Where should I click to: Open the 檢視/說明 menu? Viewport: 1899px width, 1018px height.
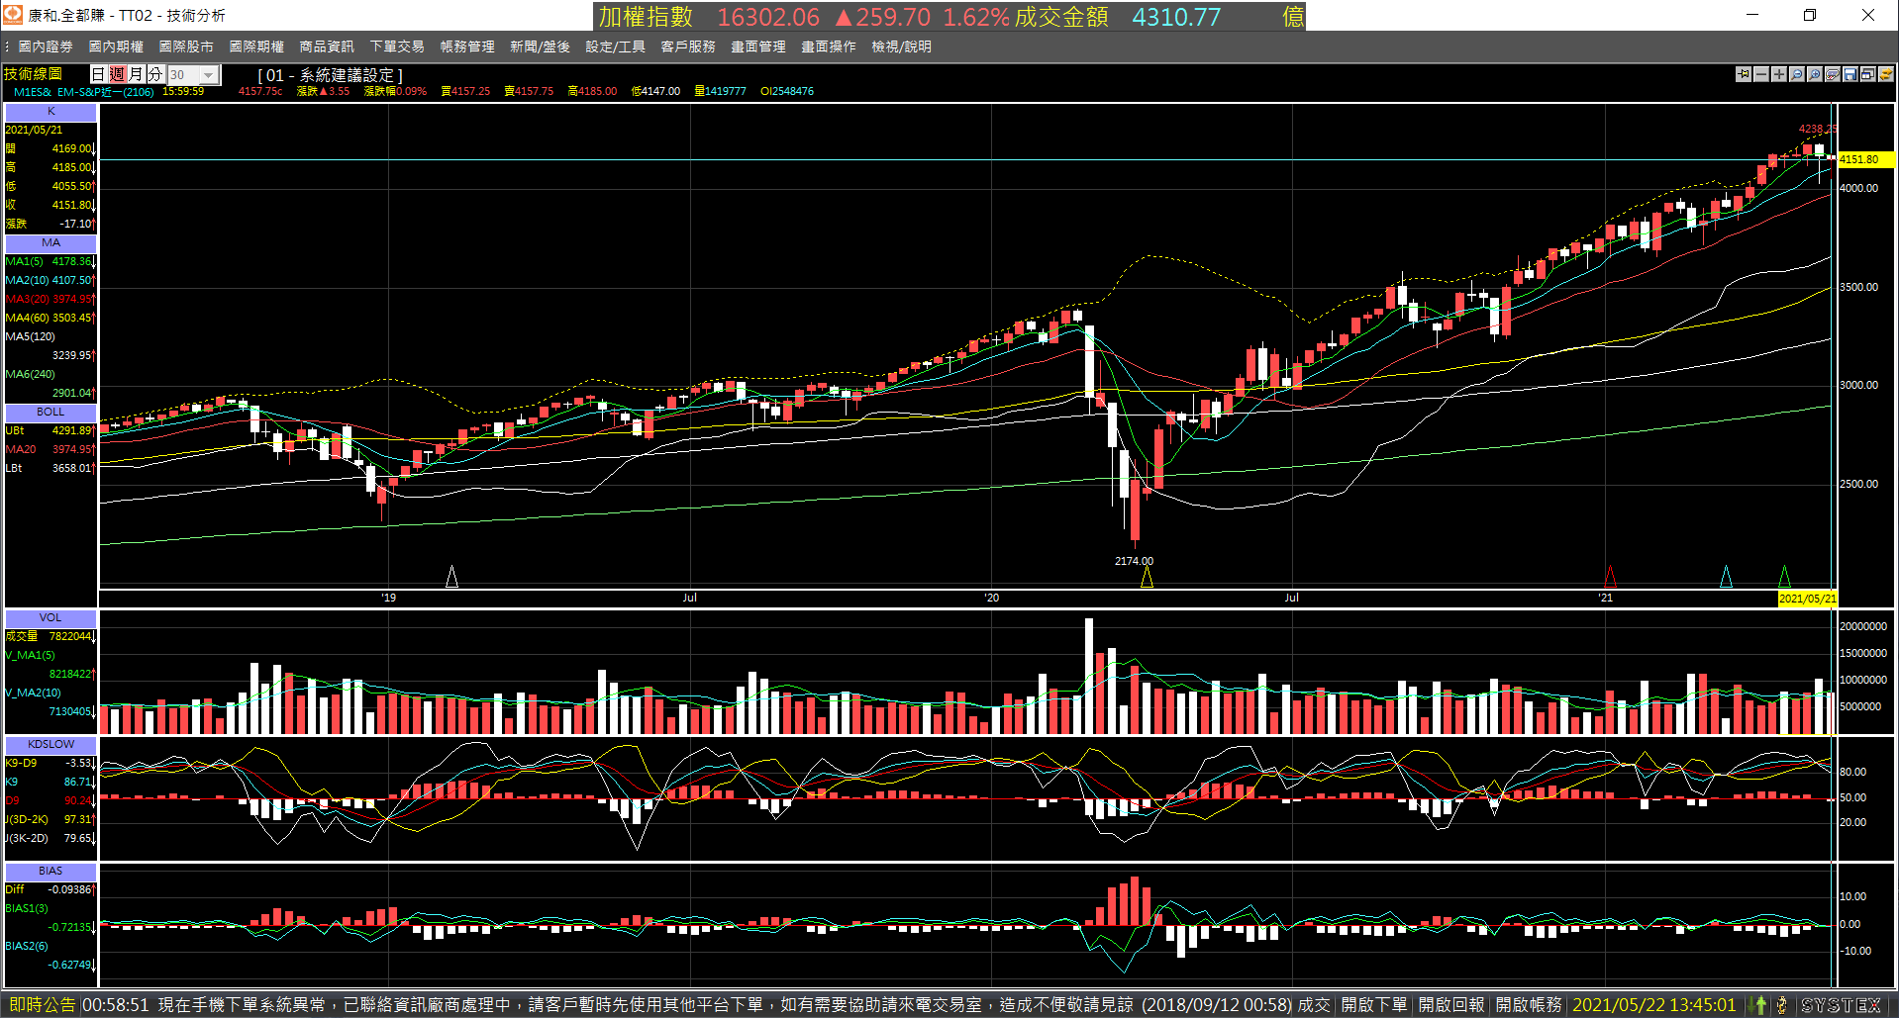tap(901, 46)
